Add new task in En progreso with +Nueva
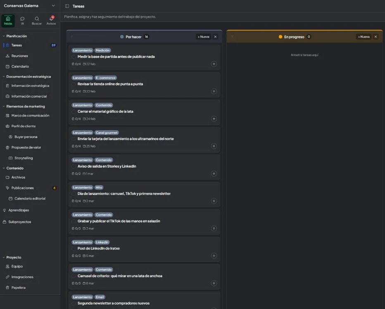The width and height of the screenshot is (385, 309). (x=364, y=37)
